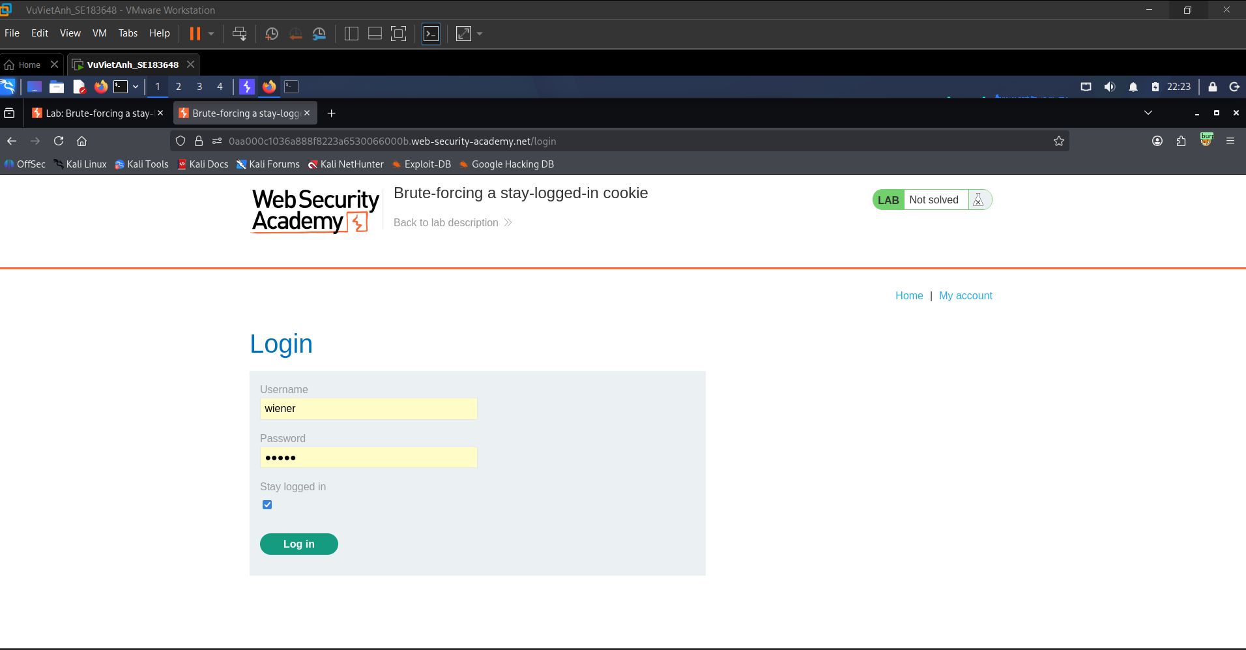
Task: Open the notifications bell icon
Action: (x=1133, y=87)
